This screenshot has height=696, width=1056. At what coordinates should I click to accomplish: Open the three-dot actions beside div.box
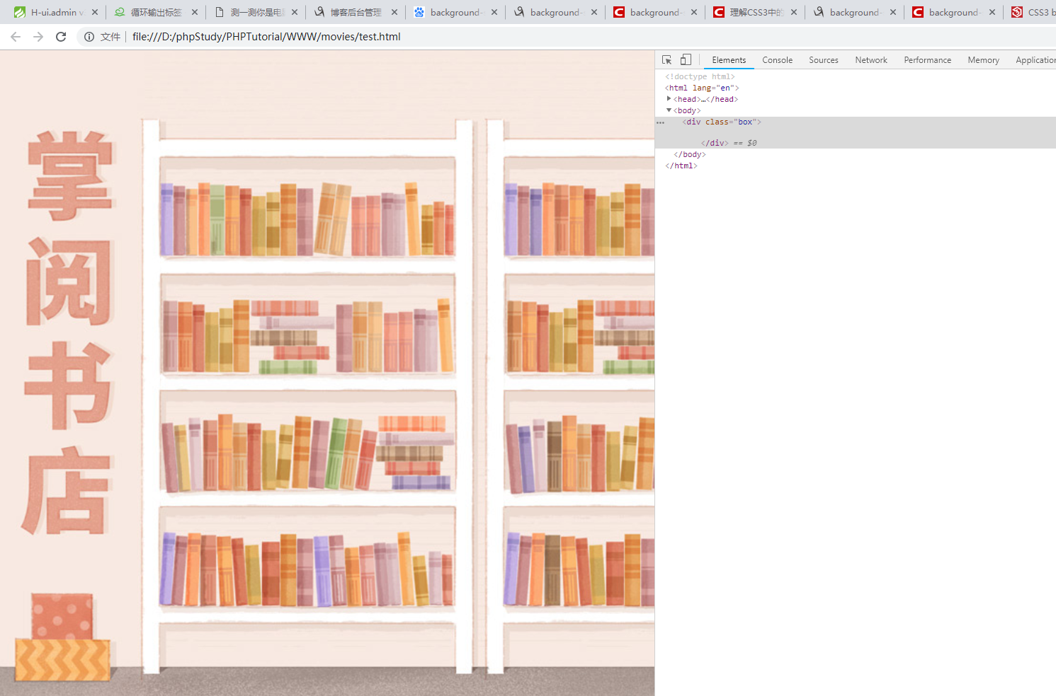[660, 122]
